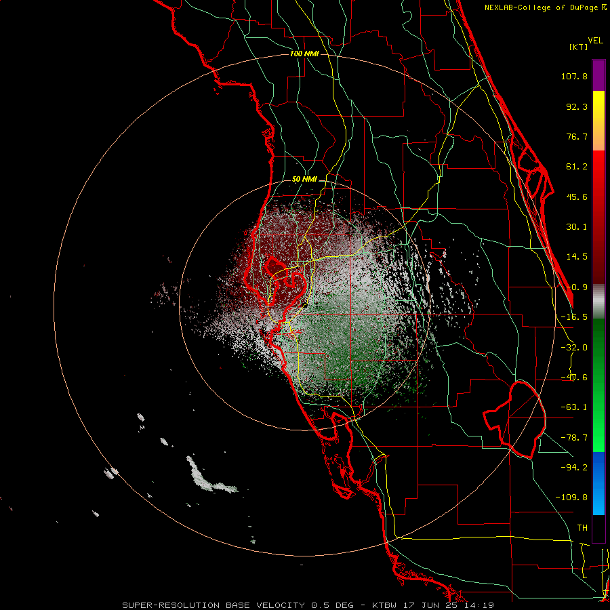Click the -0.9 velocity scale value
The height and width of the screenshot is (610, 610).
click(577, 287)
